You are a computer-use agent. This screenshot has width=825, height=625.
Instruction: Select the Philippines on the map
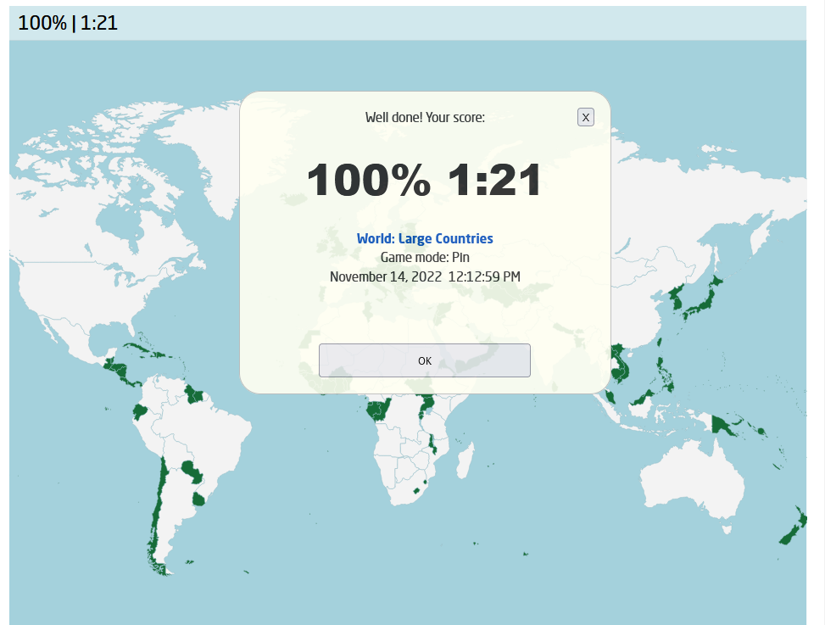coord(665,375)
